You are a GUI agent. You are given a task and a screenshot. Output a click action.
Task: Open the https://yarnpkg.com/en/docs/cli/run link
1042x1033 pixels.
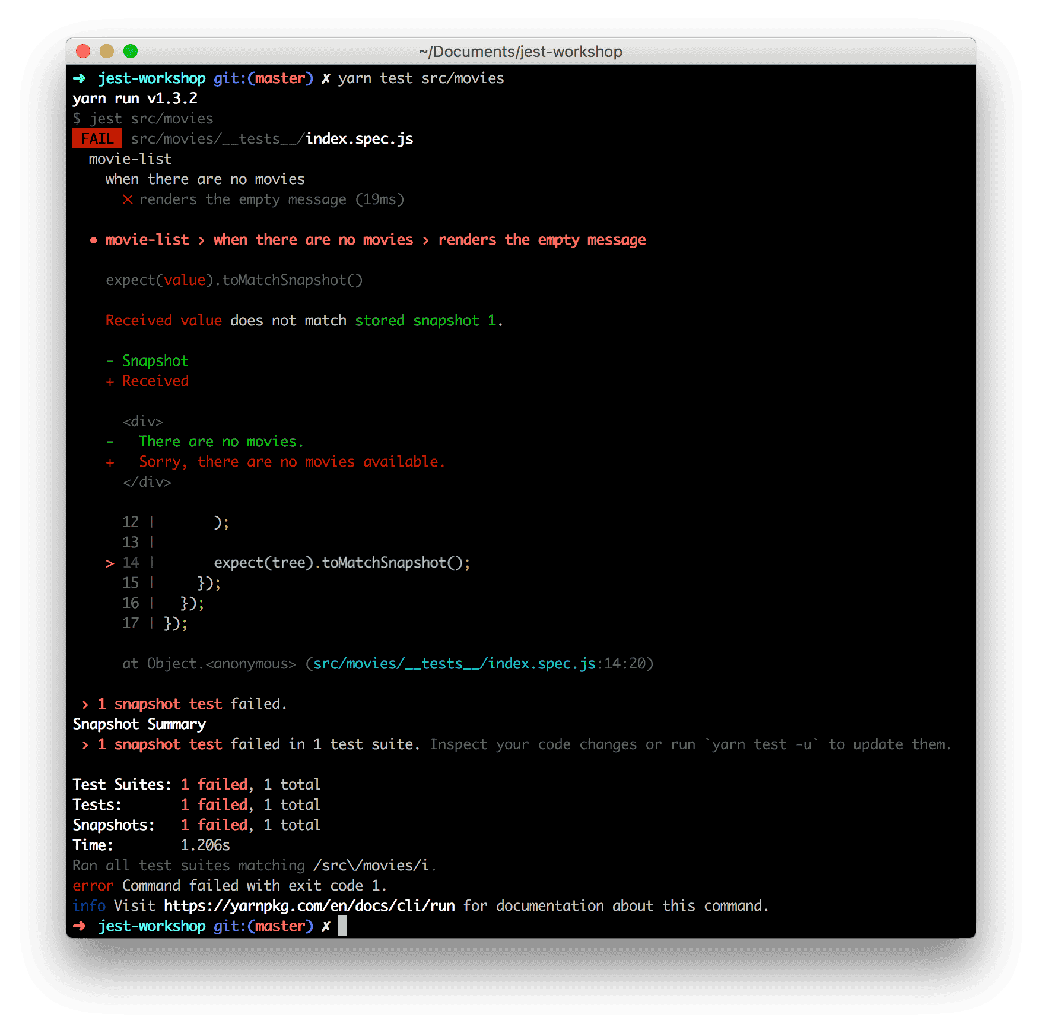[x=309, y=906]
